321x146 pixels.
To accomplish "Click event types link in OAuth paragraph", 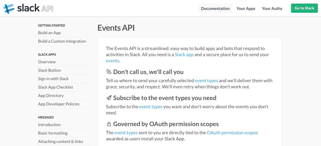I will click(x=126, y=132).
